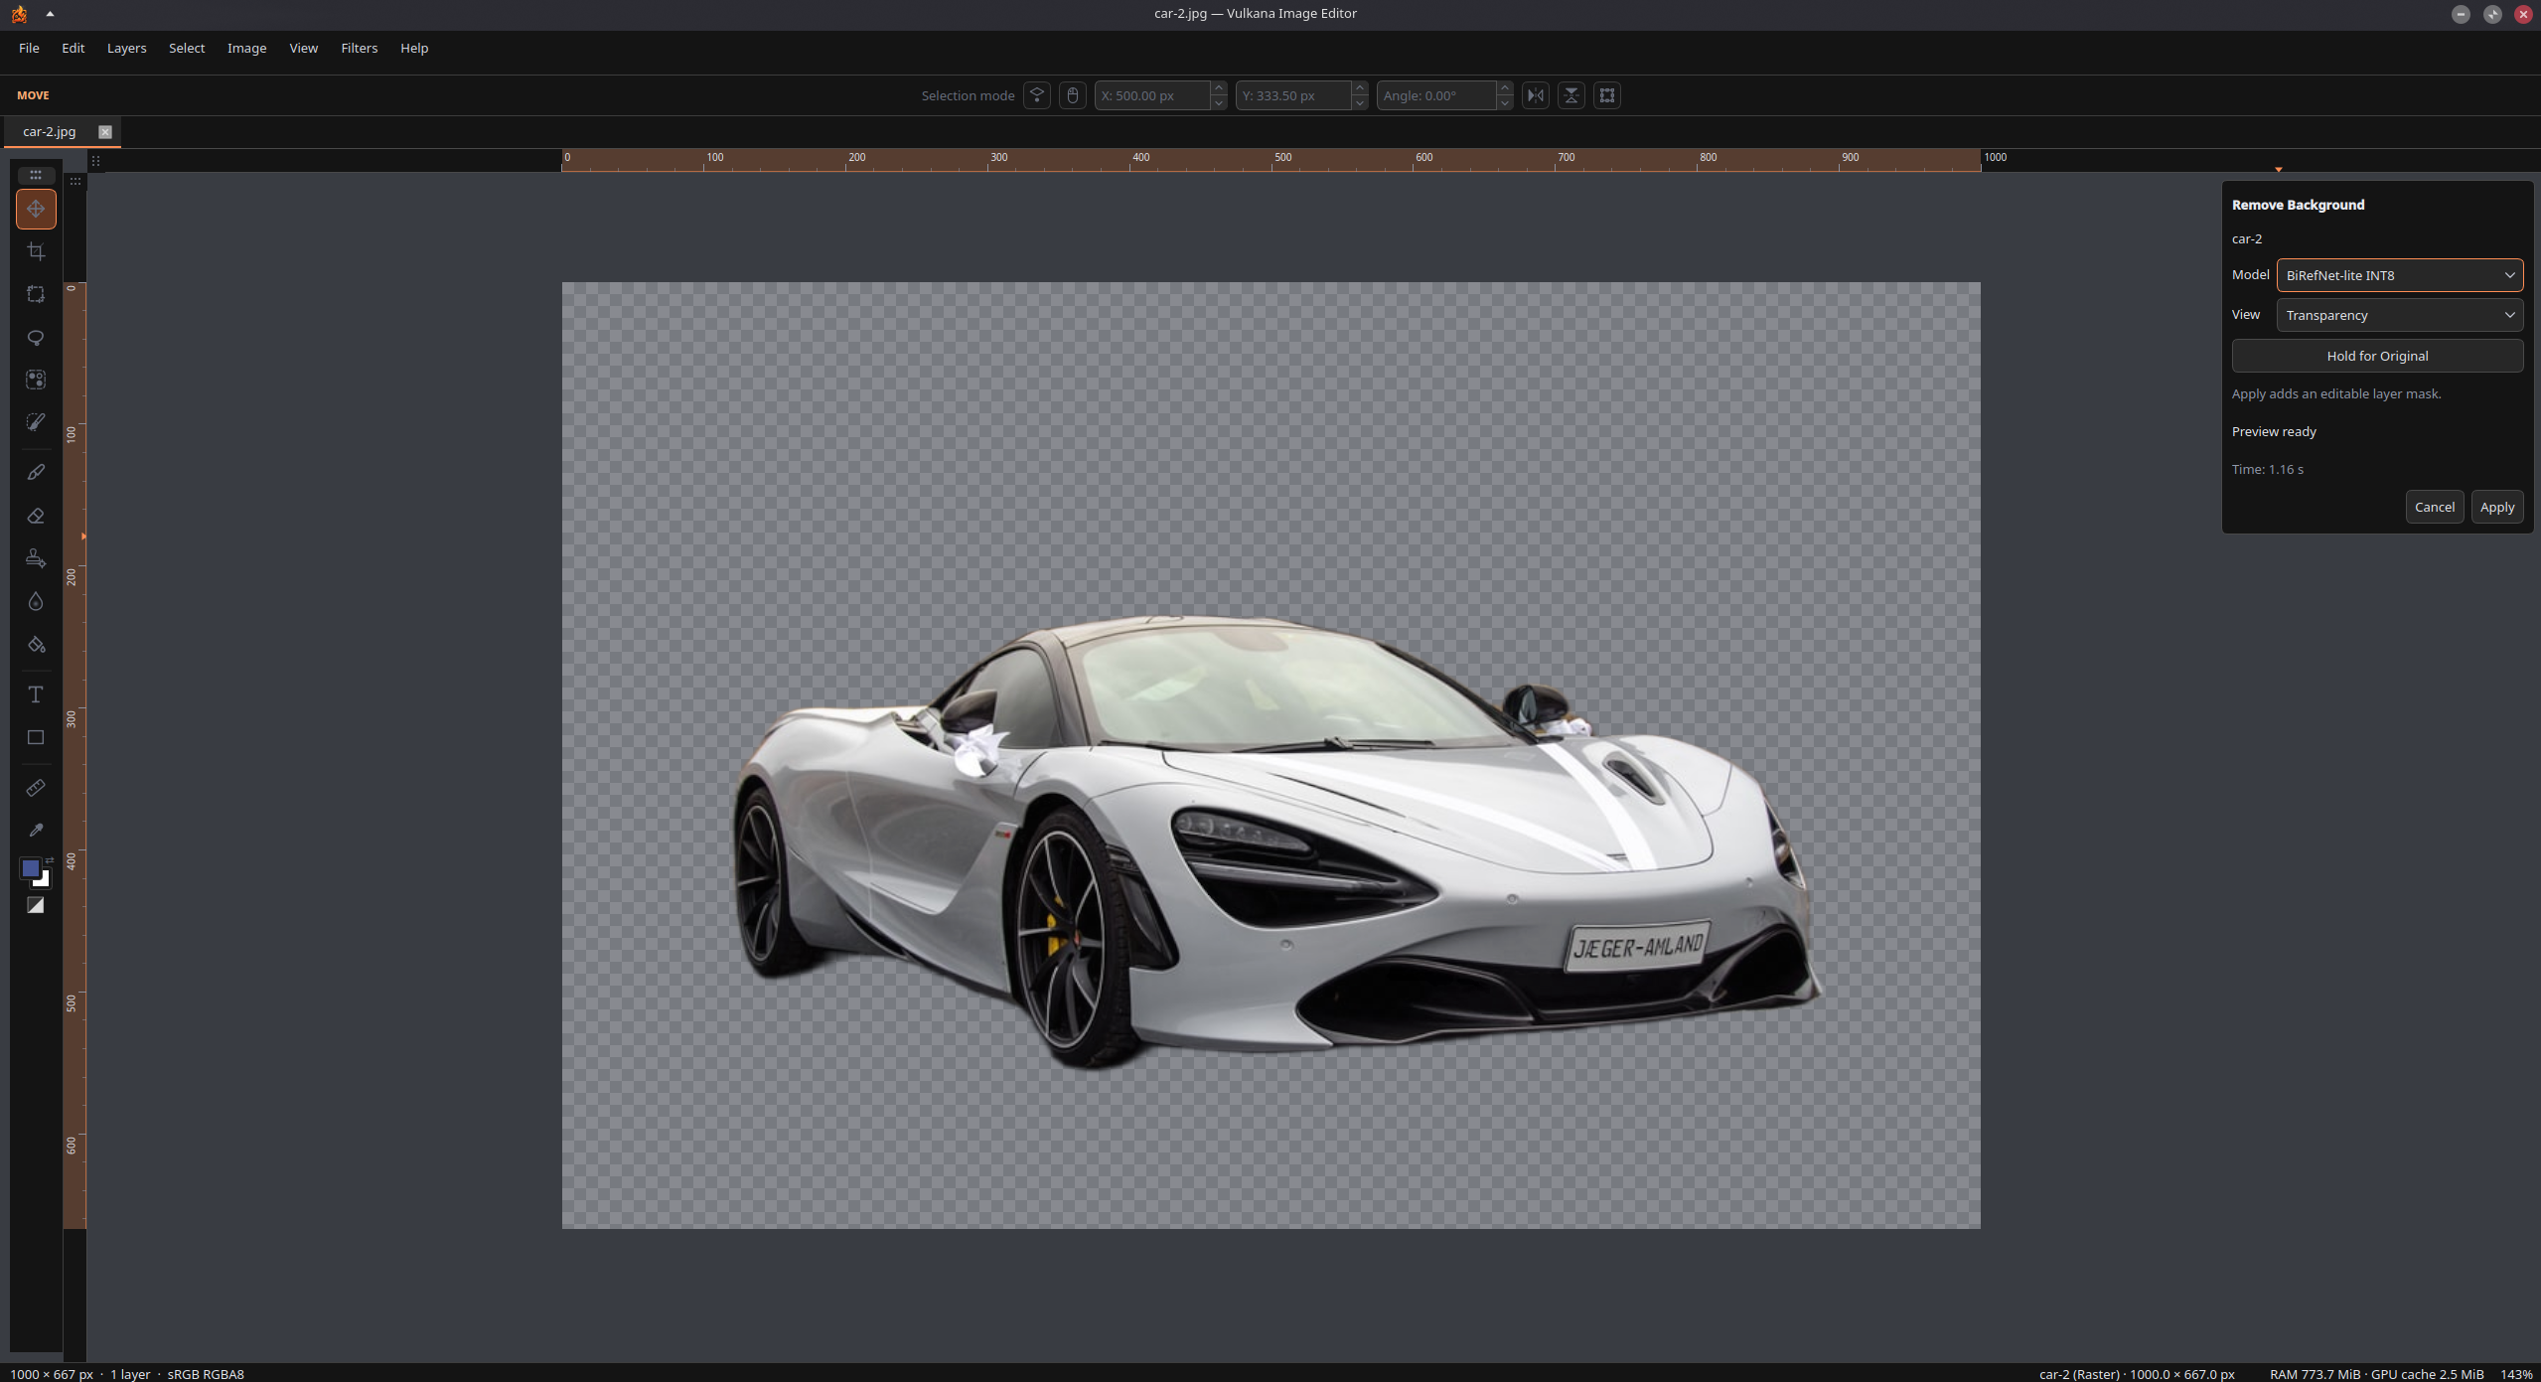Viewport: 2541px width, 1382px height.
Task: Select the Eraser tool
Action: [x=36, y=516]
